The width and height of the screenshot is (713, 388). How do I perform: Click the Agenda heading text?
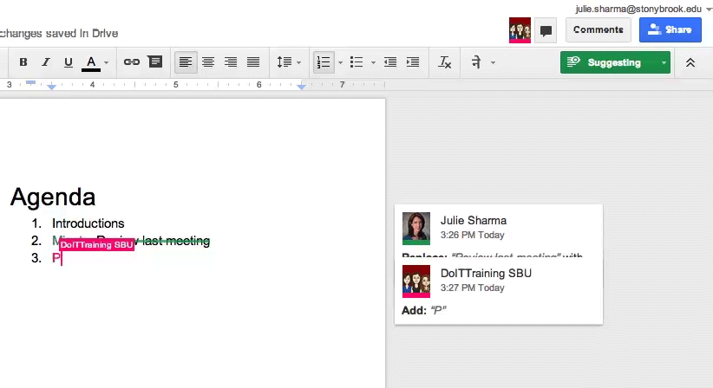click(53, 197)
